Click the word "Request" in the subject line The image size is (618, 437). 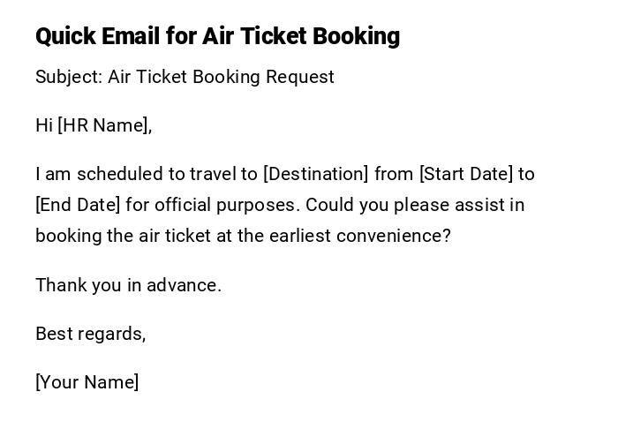coord(301,77)
